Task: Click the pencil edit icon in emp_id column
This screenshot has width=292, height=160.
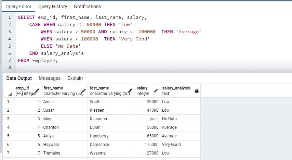Action: tap(37, 90)
